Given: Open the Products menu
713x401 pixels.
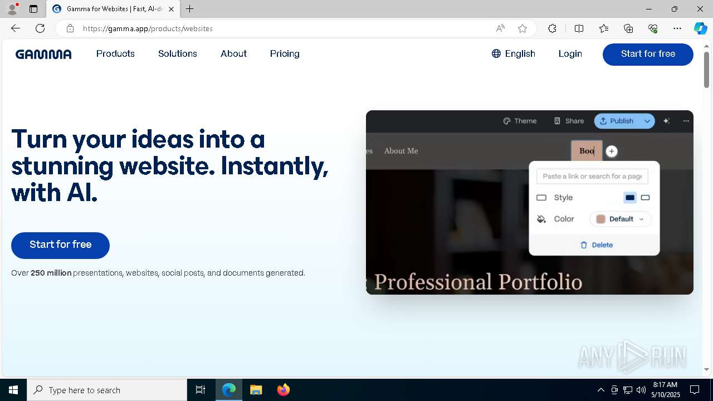Looking at the screenshot, I should (x=115, y=53).
